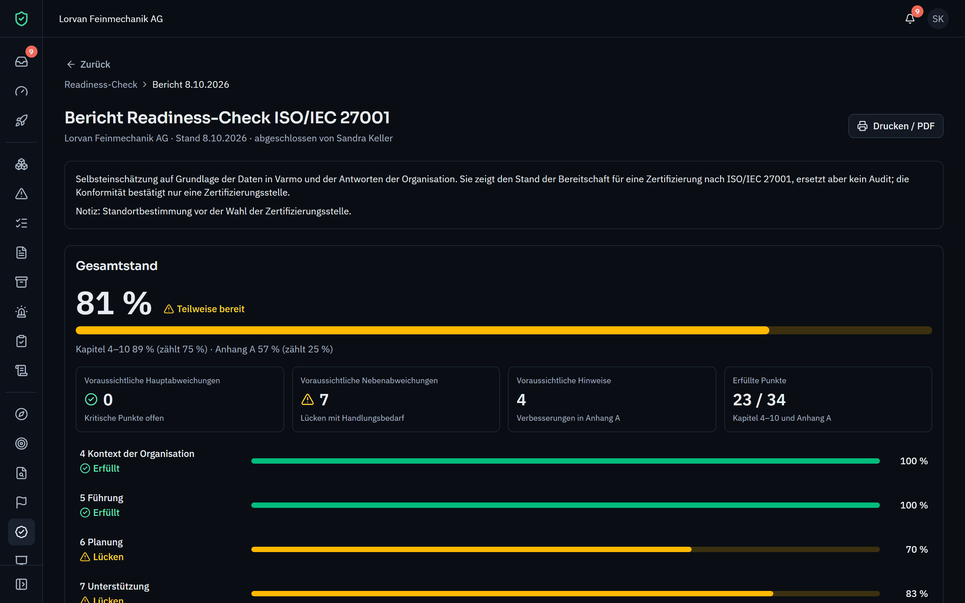This screenshot has width=965, height=603.
Task: Click the archive box sidebar icon
Action: 21,282
